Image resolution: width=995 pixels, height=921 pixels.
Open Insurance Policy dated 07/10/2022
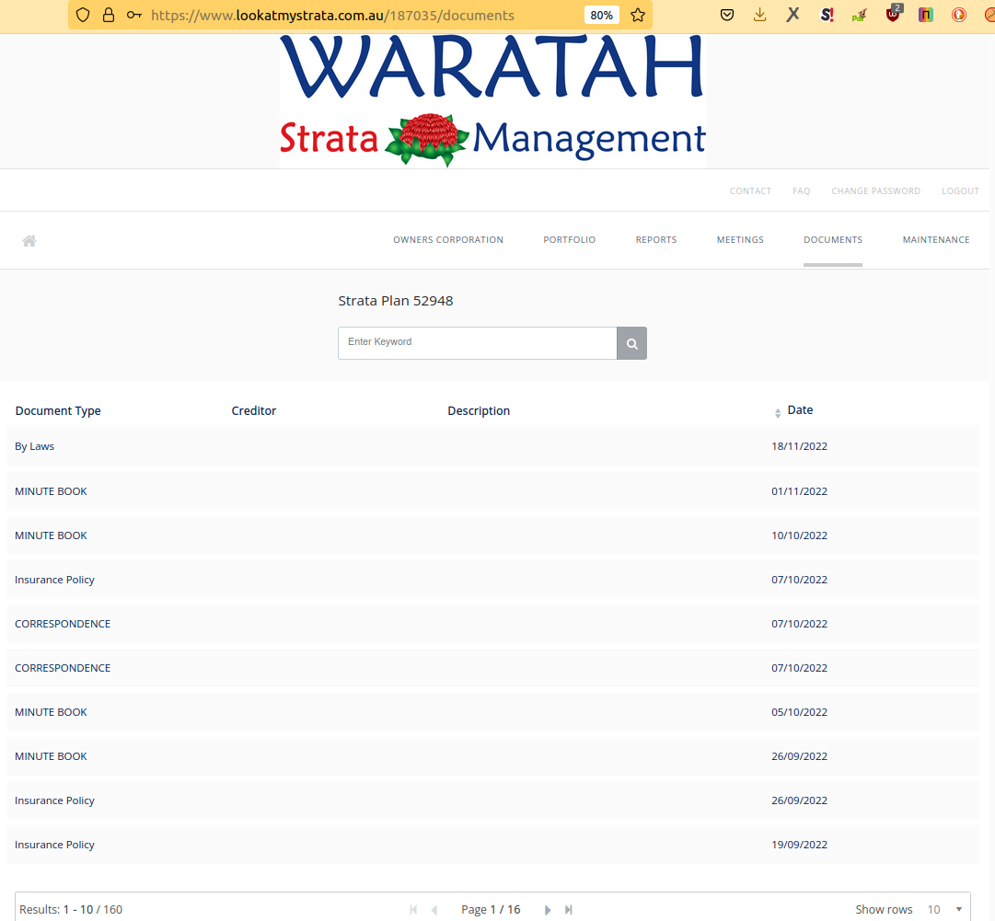point(492,580)
